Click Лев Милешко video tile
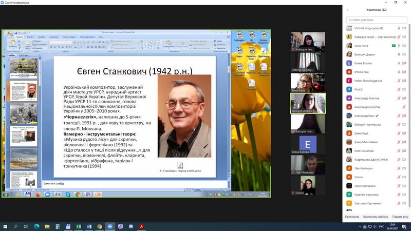Screen dimensions: 411x231 point(308,165)
